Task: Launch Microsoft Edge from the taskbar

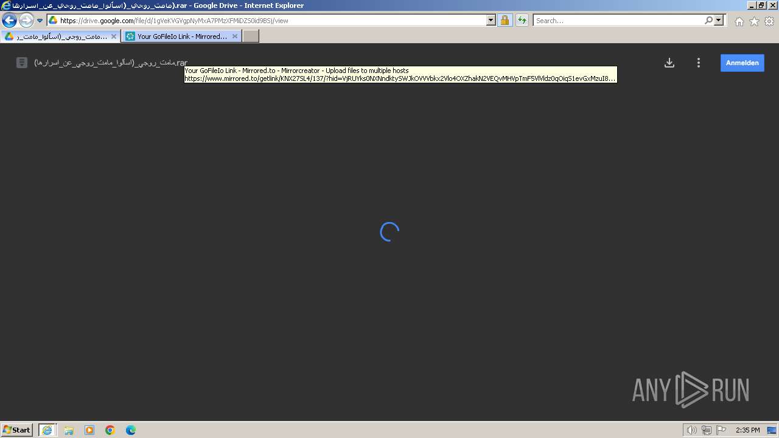Action: [131, 430]
